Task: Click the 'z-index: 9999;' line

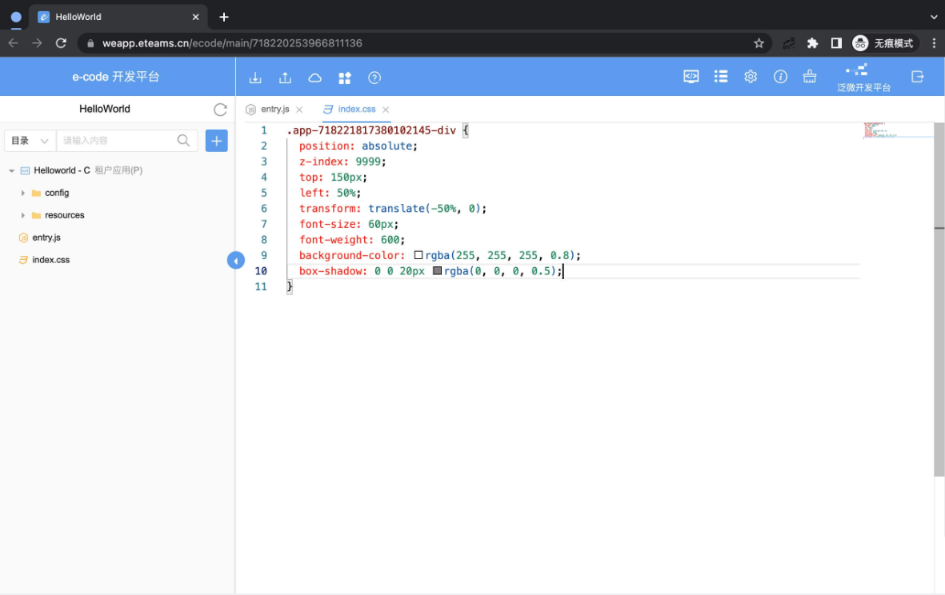Action: (x=342, y=162)
